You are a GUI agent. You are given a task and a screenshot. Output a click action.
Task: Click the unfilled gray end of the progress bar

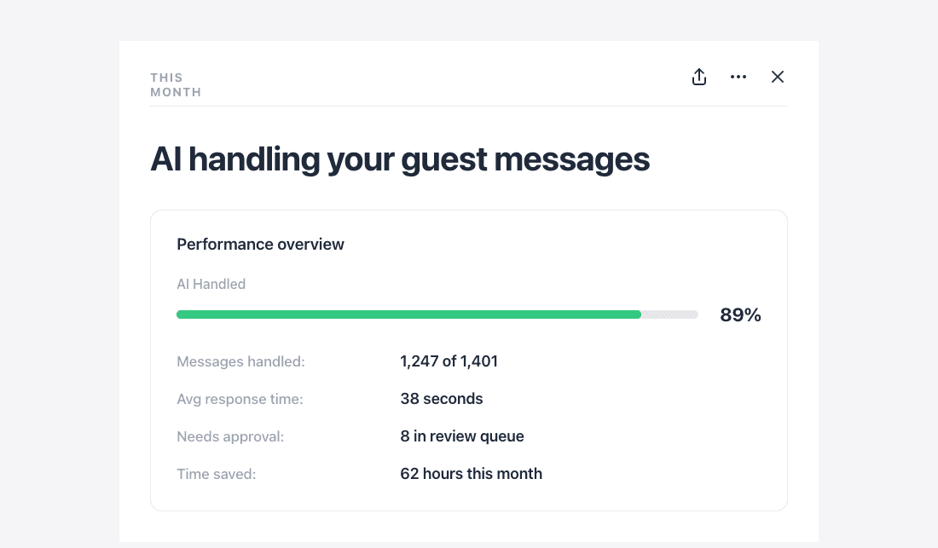(x=670, y=314)
